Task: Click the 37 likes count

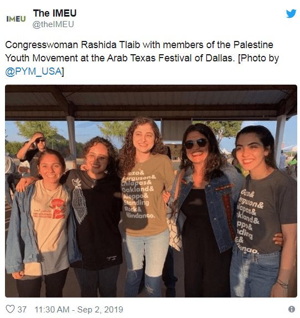Action: point(22,310)
